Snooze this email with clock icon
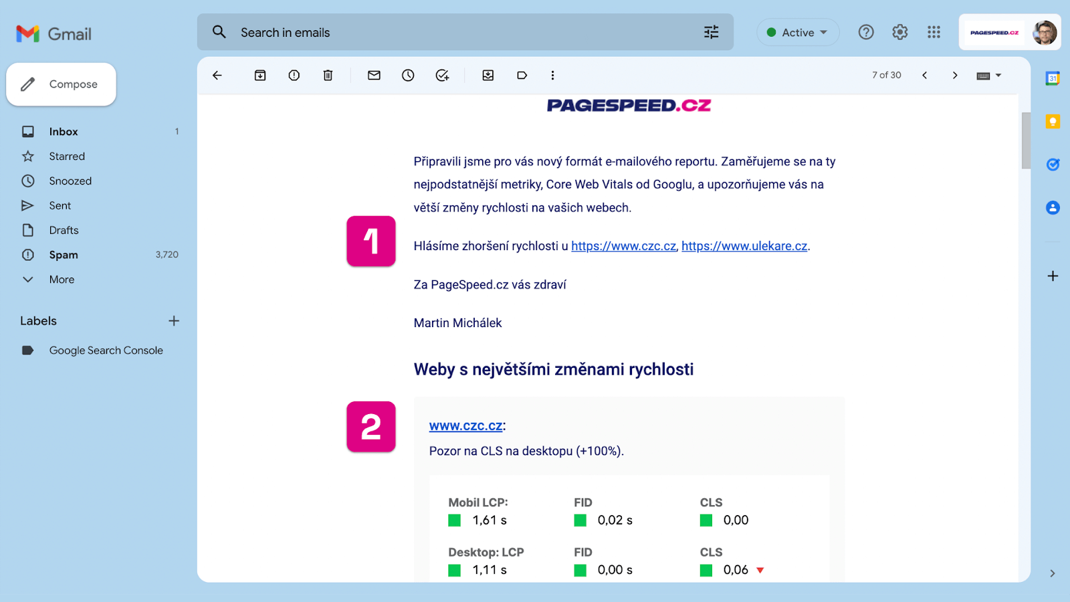The image size is (1070, 602). coord(408,76)
